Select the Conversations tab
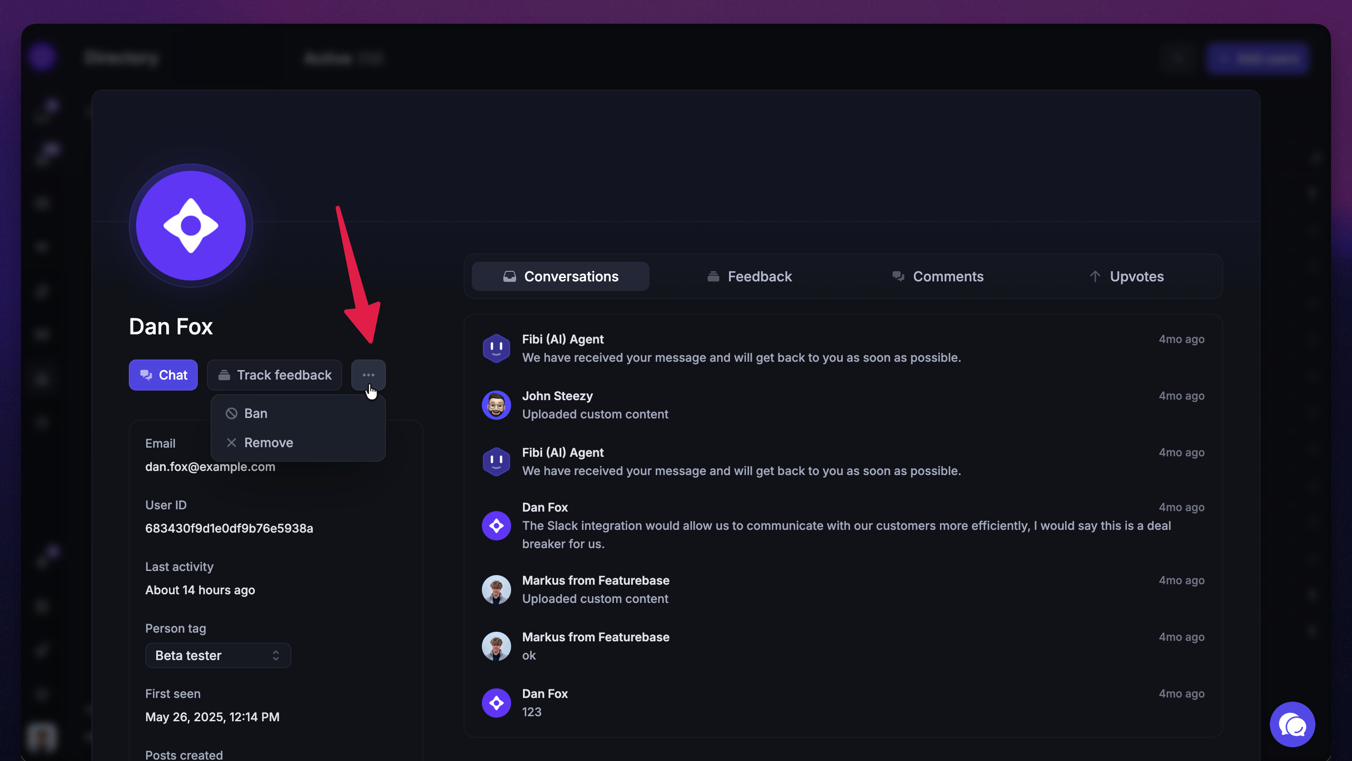 coord(560,277)
